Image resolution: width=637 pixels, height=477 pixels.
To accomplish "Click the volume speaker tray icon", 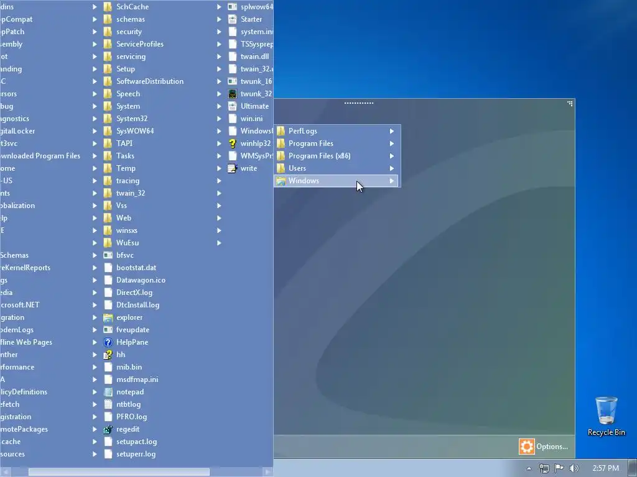I will [574, 468].
